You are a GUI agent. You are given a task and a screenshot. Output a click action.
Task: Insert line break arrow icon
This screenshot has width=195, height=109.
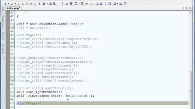35,4
